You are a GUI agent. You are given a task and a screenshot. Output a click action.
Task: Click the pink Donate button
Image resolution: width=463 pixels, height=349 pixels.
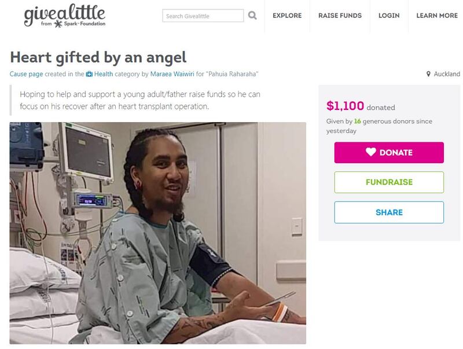tap(389, 152)
